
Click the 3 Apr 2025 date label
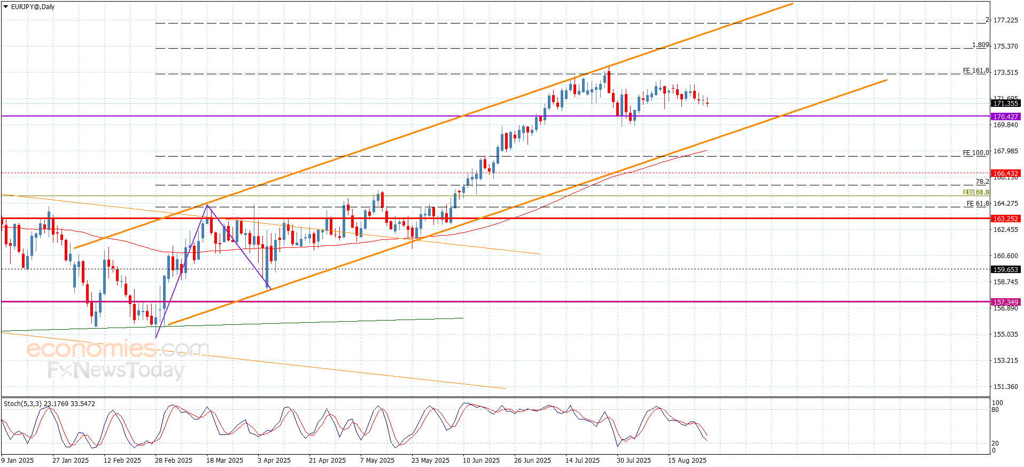(x=274, y=461)
